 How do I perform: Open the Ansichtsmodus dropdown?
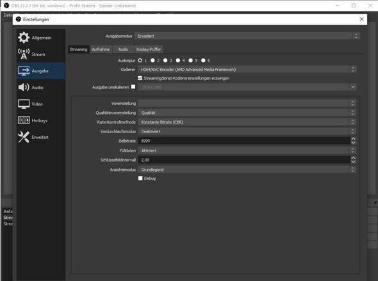[247, 170]
